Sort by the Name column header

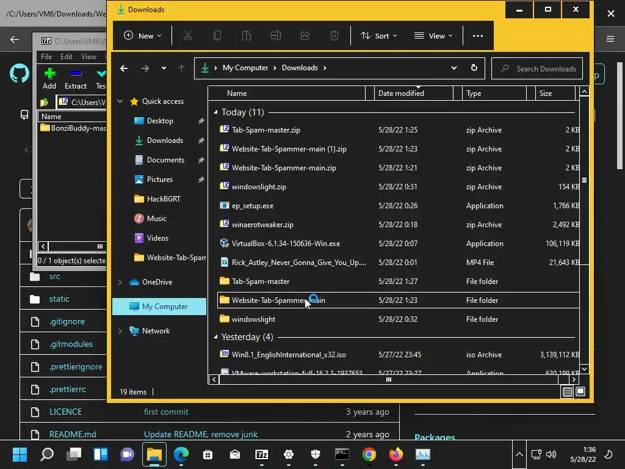click(x=287, y=93)
